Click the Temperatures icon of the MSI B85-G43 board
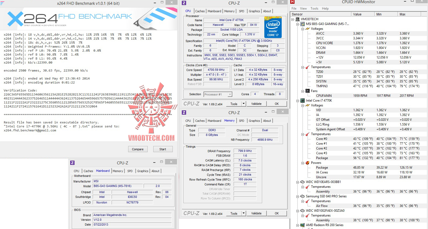 (308, 67)
